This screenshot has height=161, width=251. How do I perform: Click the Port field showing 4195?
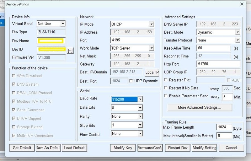point(132,40)
